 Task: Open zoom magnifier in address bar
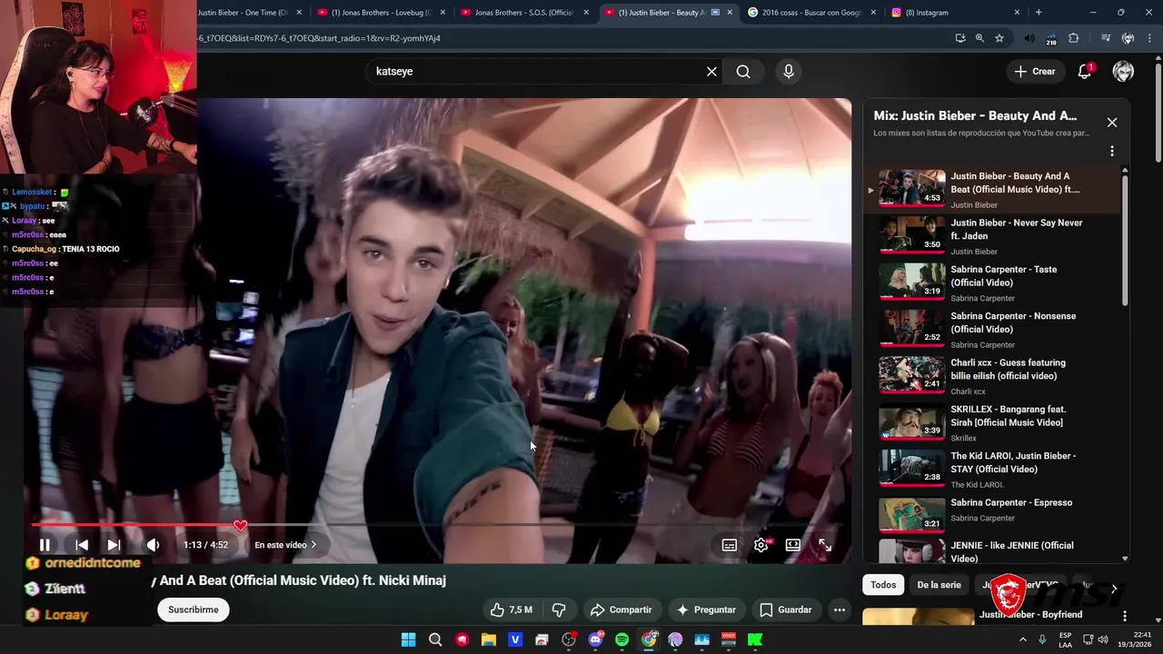(x=979, y=38)
